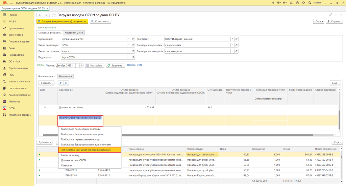The image size is (346, 186).
Task: Click the Сопоставить button
Action: [x=100, y=21]
